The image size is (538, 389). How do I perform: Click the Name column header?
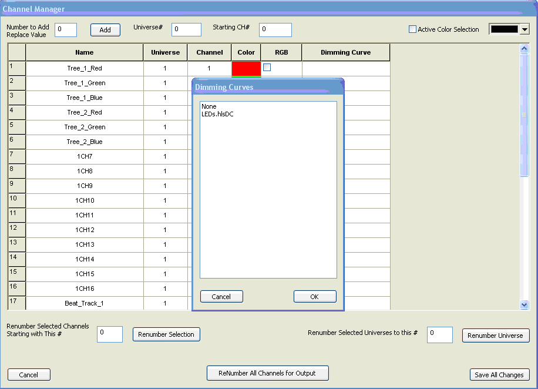(x=85, y=52)
